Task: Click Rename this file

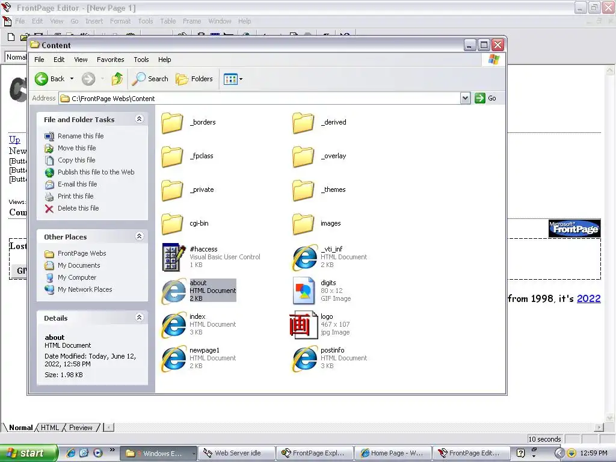Action: coord(81,136)
